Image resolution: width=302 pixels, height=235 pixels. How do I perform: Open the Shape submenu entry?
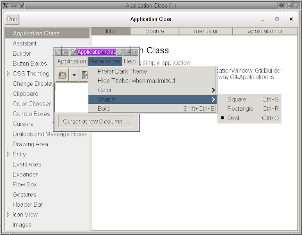152,100
